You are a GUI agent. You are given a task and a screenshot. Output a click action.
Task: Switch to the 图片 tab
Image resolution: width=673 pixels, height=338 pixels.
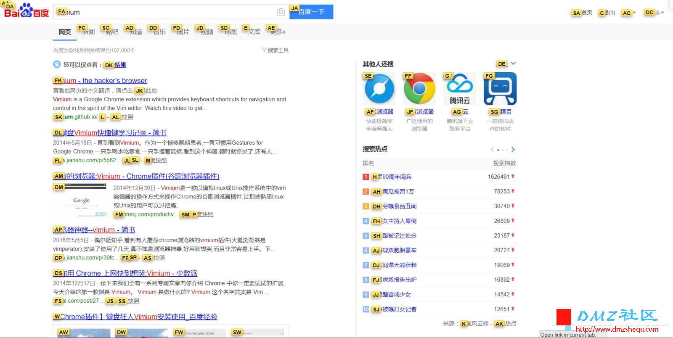tap(183, 32)
